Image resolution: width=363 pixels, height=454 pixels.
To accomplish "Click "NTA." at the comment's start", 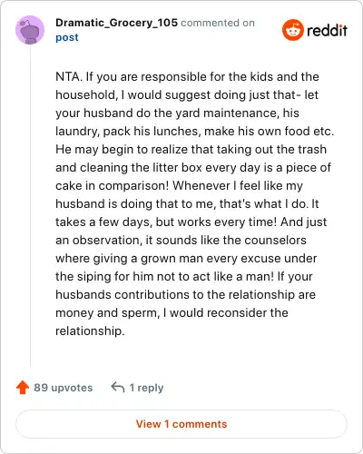I will (69, 76).
